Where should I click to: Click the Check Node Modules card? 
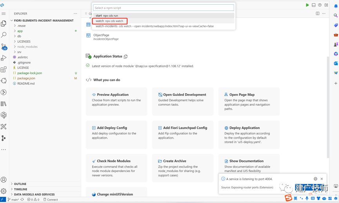tap(116, 168)
